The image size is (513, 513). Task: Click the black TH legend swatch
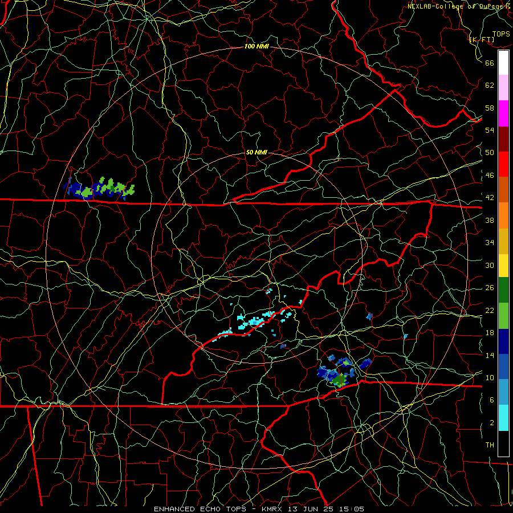[503, 443]
